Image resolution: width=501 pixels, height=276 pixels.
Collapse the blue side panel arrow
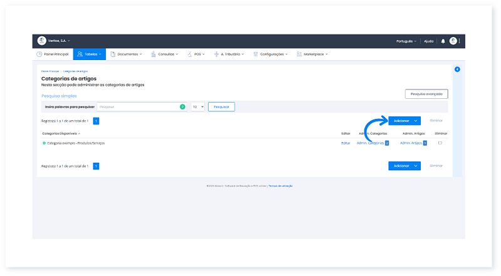tap(457, 69)
